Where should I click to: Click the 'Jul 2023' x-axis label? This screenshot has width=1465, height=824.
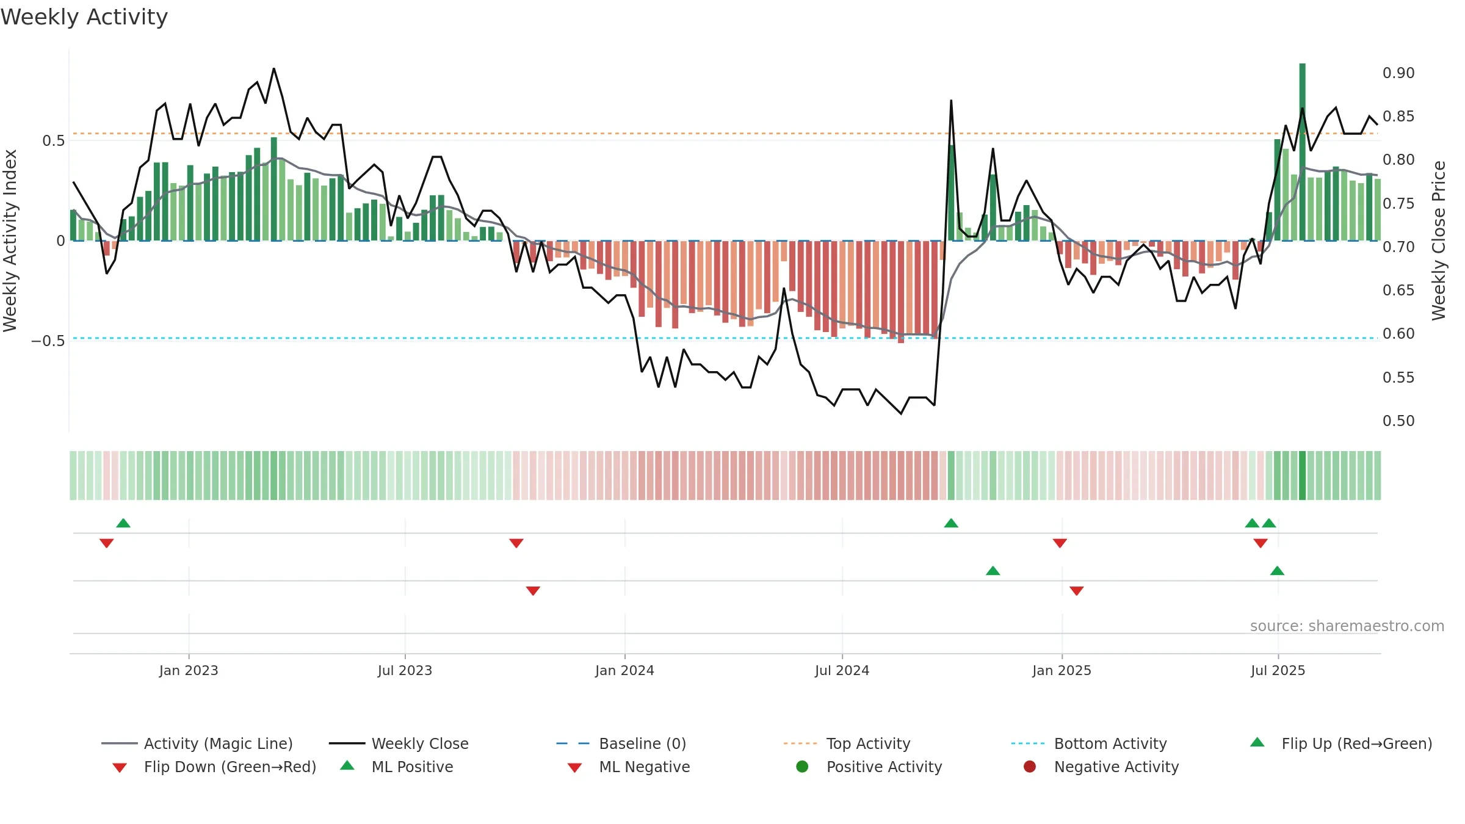coord(405,670)
